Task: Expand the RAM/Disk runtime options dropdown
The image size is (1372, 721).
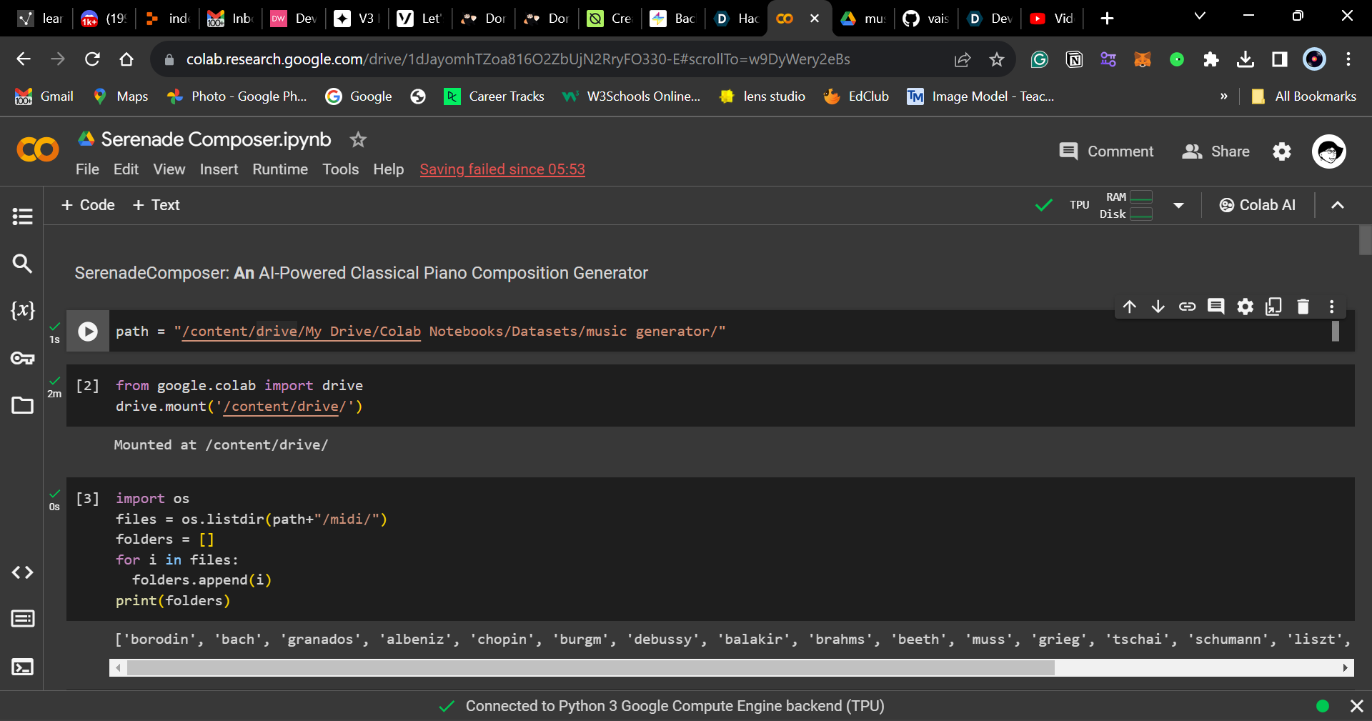Action: click(x=1178, y=206)
